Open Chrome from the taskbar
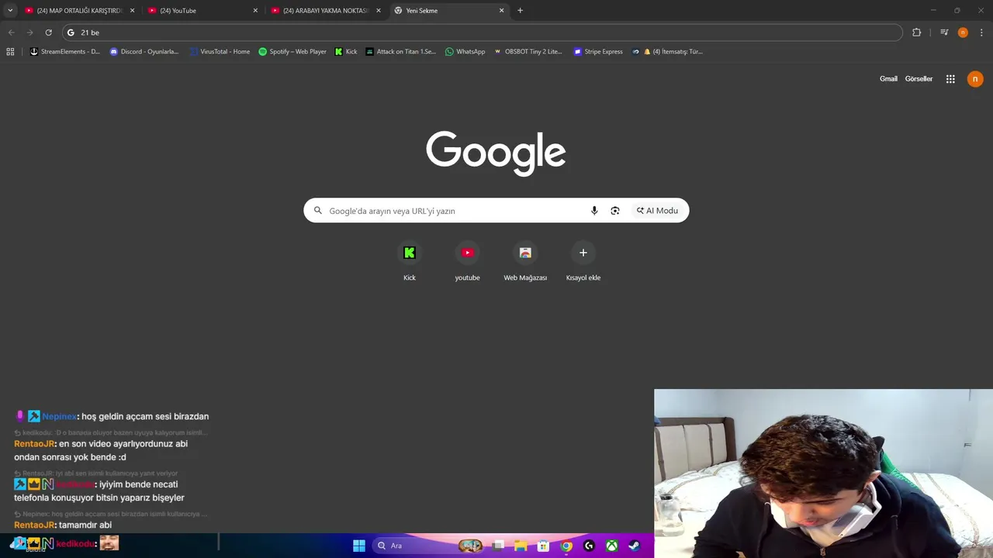The image size is (993, 558). tap(566, 546)
